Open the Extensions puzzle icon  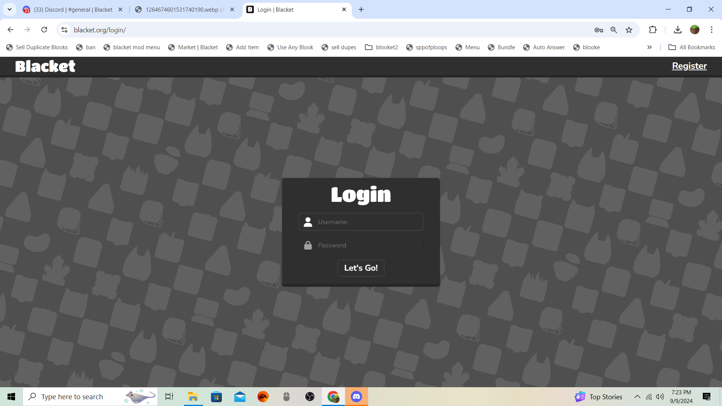tap(653, 30)
